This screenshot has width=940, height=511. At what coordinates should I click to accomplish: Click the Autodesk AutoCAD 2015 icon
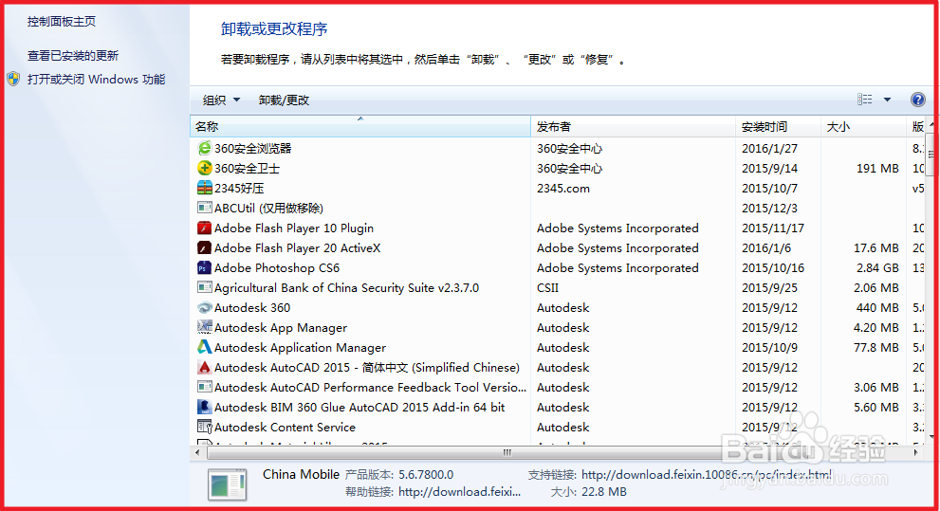[x=205, y=367]
